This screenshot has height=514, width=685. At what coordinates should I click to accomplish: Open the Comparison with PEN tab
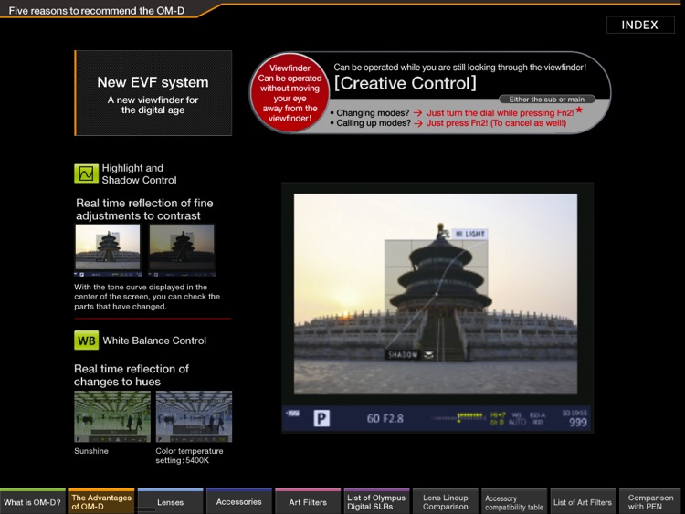pyautogui.click(x=650, y=501)
